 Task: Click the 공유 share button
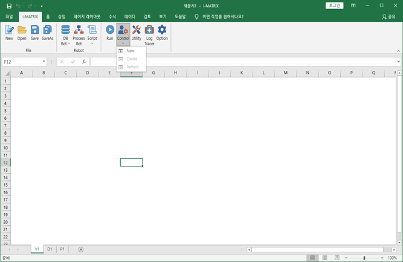pos(388,16)
